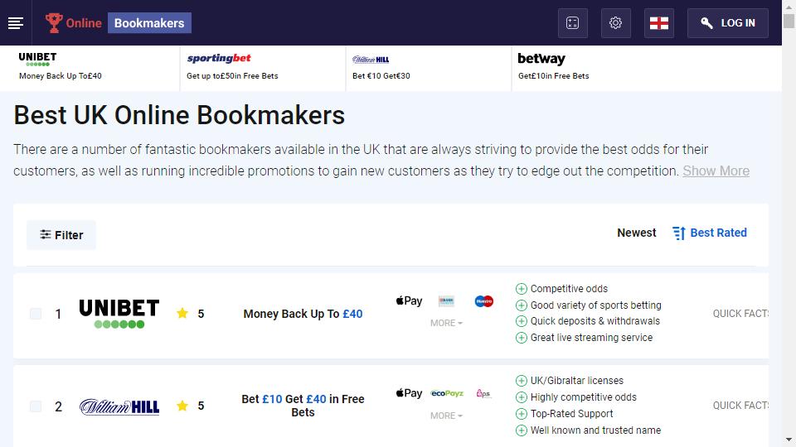This screenshot has height=447, width=796.
Task: Click the page scrollbar up arrow
Action: pyautogui.click(x=789, y=7)
